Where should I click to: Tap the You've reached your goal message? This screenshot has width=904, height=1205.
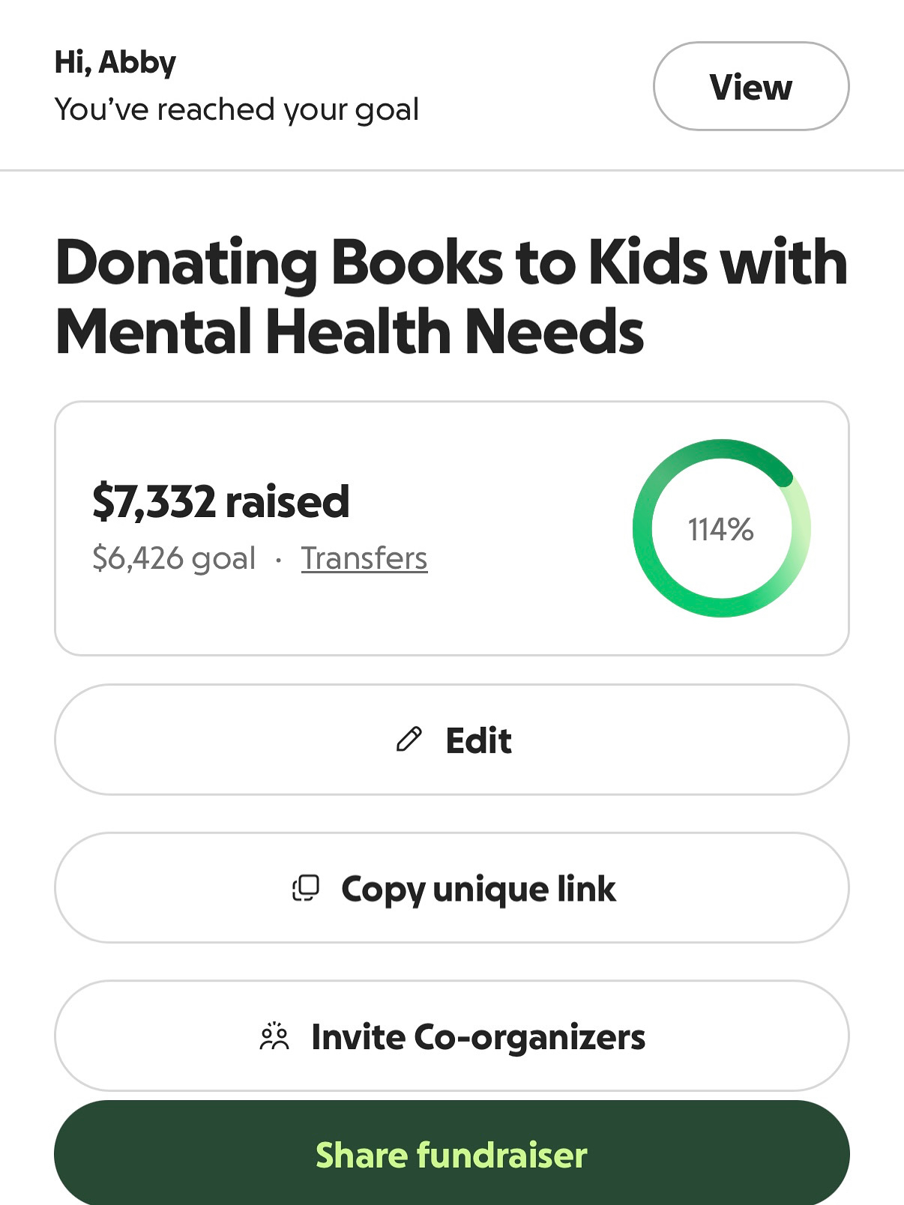(237, 109)
